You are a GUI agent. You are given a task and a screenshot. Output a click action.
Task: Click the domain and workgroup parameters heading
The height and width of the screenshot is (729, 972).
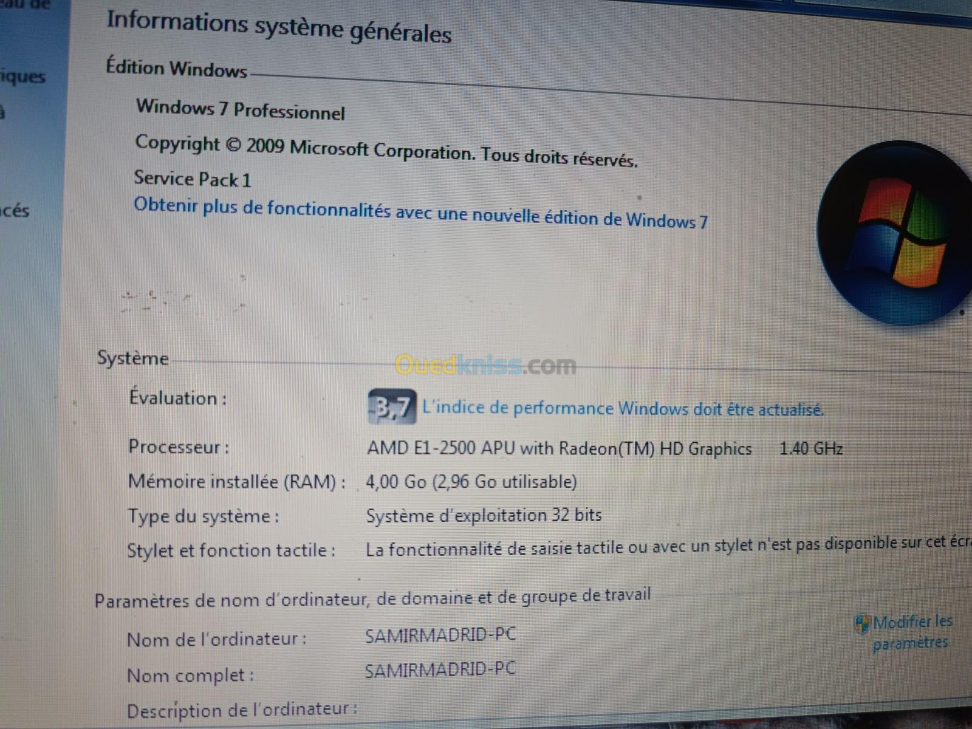(372, 597)
